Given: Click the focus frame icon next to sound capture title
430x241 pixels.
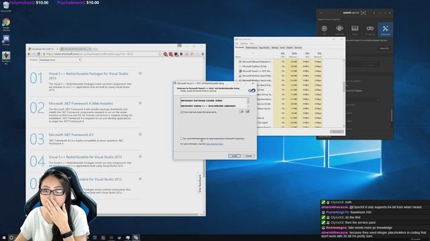Looking at the screenshot, I should 363,13.
